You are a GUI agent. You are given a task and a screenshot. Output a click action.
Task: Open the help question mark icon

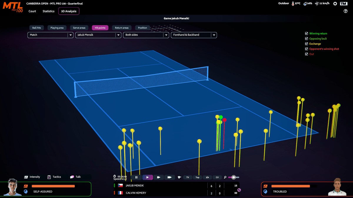tap(346, 11)
